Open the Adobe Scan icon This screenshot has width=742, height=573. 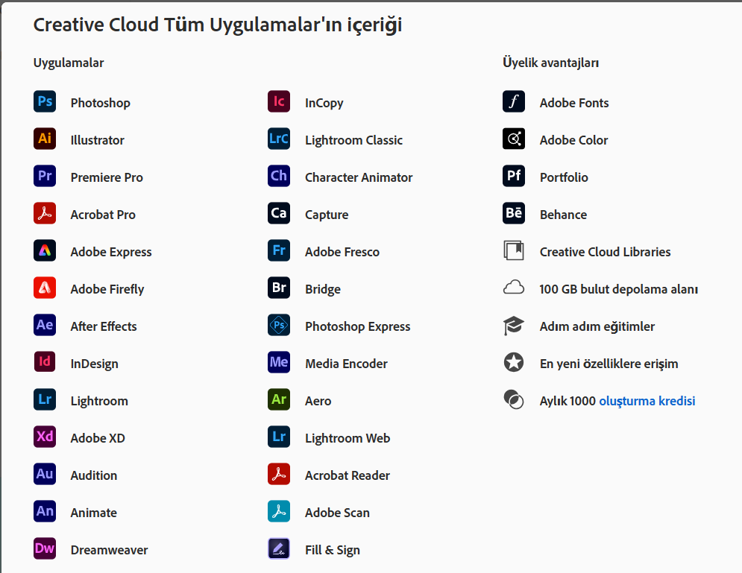279,511
